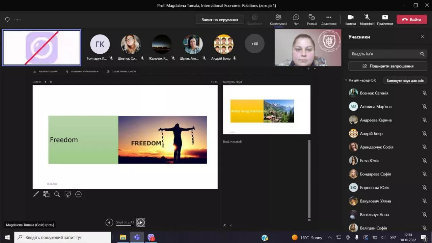
Task: Open Teams app in Windows taskbar
Action: pyautogui.click(x=137, y=237)
